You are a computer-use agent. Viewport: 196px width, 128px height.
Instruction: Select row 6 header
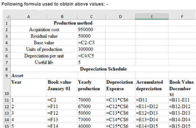tap(7, 56)
